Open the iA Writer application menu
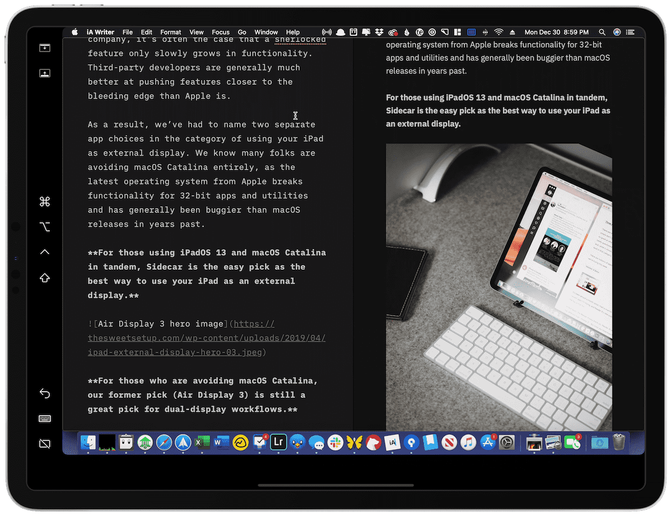The image size is (672, 517). [101, 32]
